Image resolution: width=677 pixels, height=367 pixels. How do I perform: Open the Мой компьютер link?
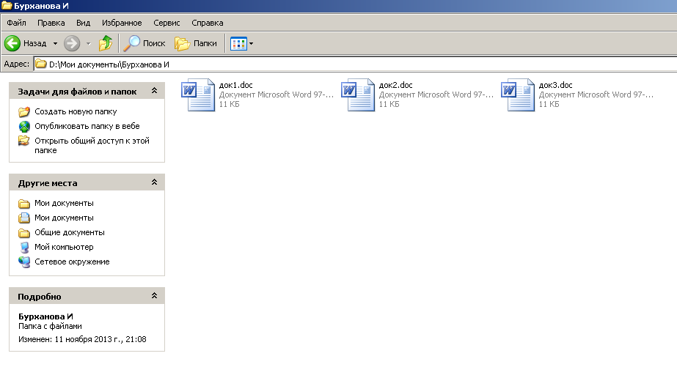(x=64, y=247)
